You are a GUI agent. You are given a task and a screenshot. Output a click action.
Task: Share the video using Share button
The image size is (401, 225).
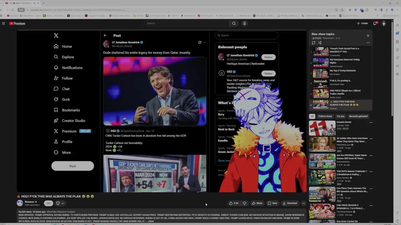(257, 203)
